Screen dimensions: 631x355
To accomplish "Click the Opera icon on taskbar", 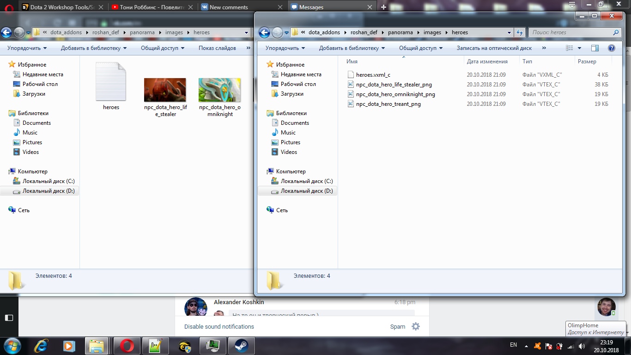I will pyautogui.click(x=127, y=346).
